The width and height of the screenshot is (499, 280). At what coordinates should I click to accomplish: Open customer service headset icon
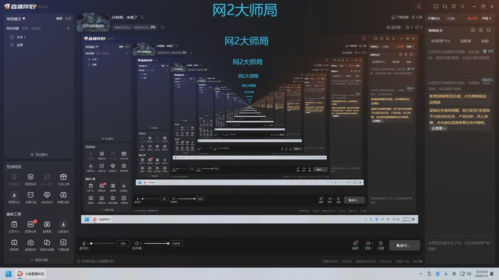445,6
